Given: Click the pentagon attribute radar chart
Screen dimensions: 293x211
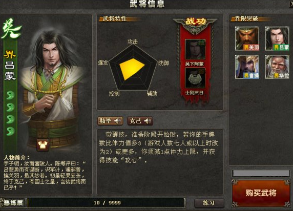Looking at the screenshot, I should (133, 67).
